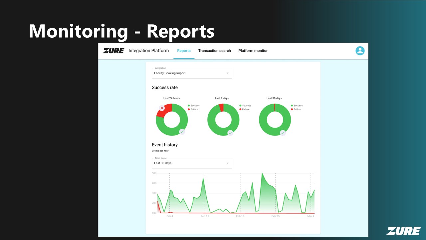Toggle the Failure legend under Last 7 days
Viewport: 426px width, 240px height.
[x=244, y=109]
